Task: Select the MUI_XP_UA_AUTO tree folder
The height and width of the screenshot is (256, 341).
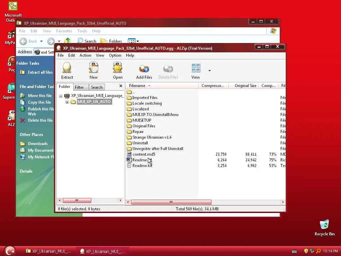Action: pyautogui.click(x=94, y=102)
